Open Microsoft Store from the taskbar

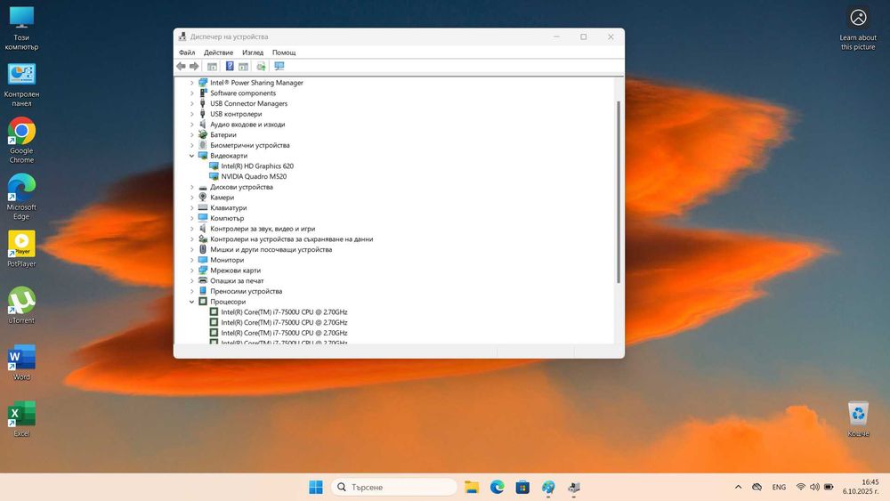click(522, 487)
